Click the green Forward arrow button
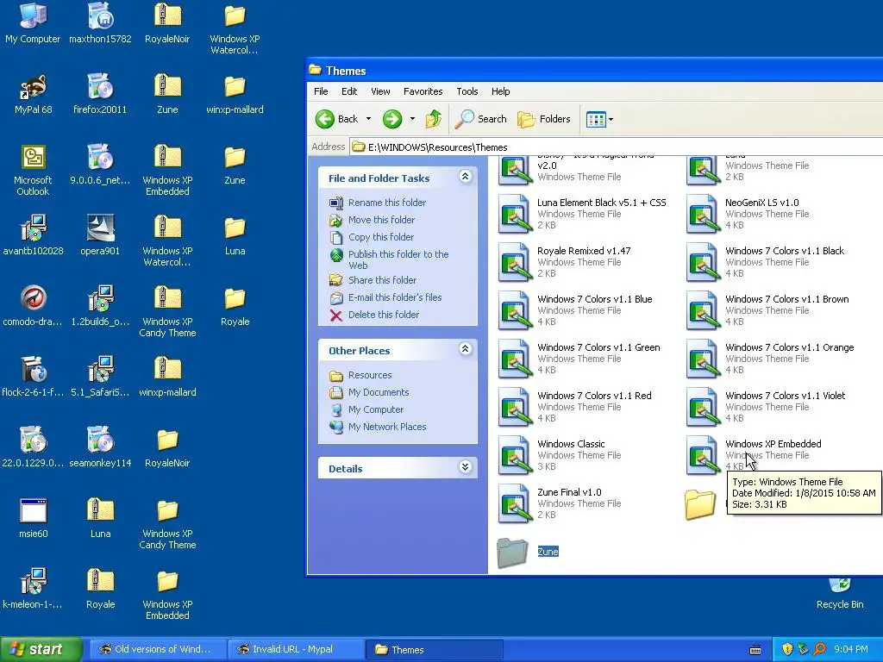Image resolution: width=883 pixels, height=662 pixels. coord(392,119)
